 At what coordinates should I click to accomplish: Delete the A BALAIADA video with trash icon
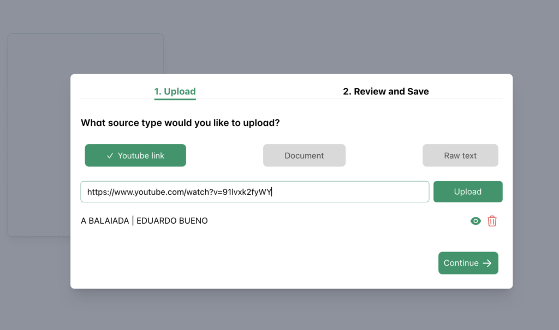tap(492, 221)
